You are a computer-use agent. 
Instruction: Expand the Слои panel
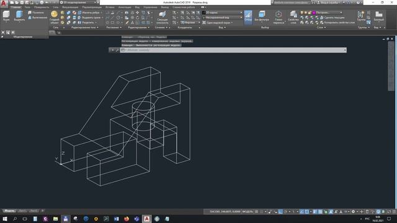[321, 27]
